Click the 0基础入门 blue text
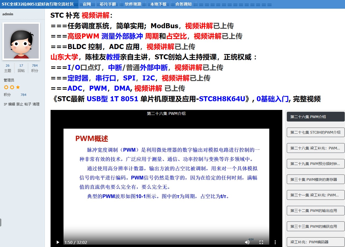 click(273, 99)
